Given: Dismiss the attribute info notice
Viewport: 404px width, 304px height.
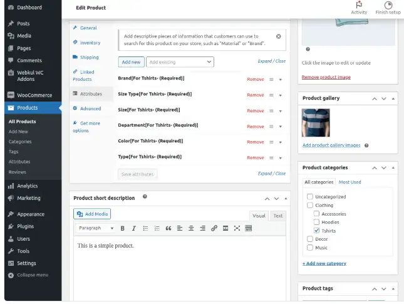Looking at the screenshot, I should coord(279,36).
